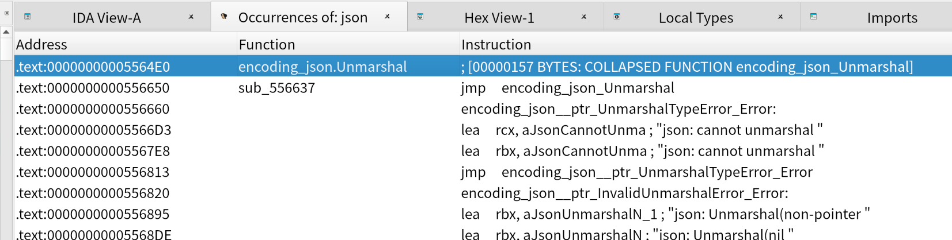
Task: Switch to the Hex View-1 tab
Action: tap(499, 18)
